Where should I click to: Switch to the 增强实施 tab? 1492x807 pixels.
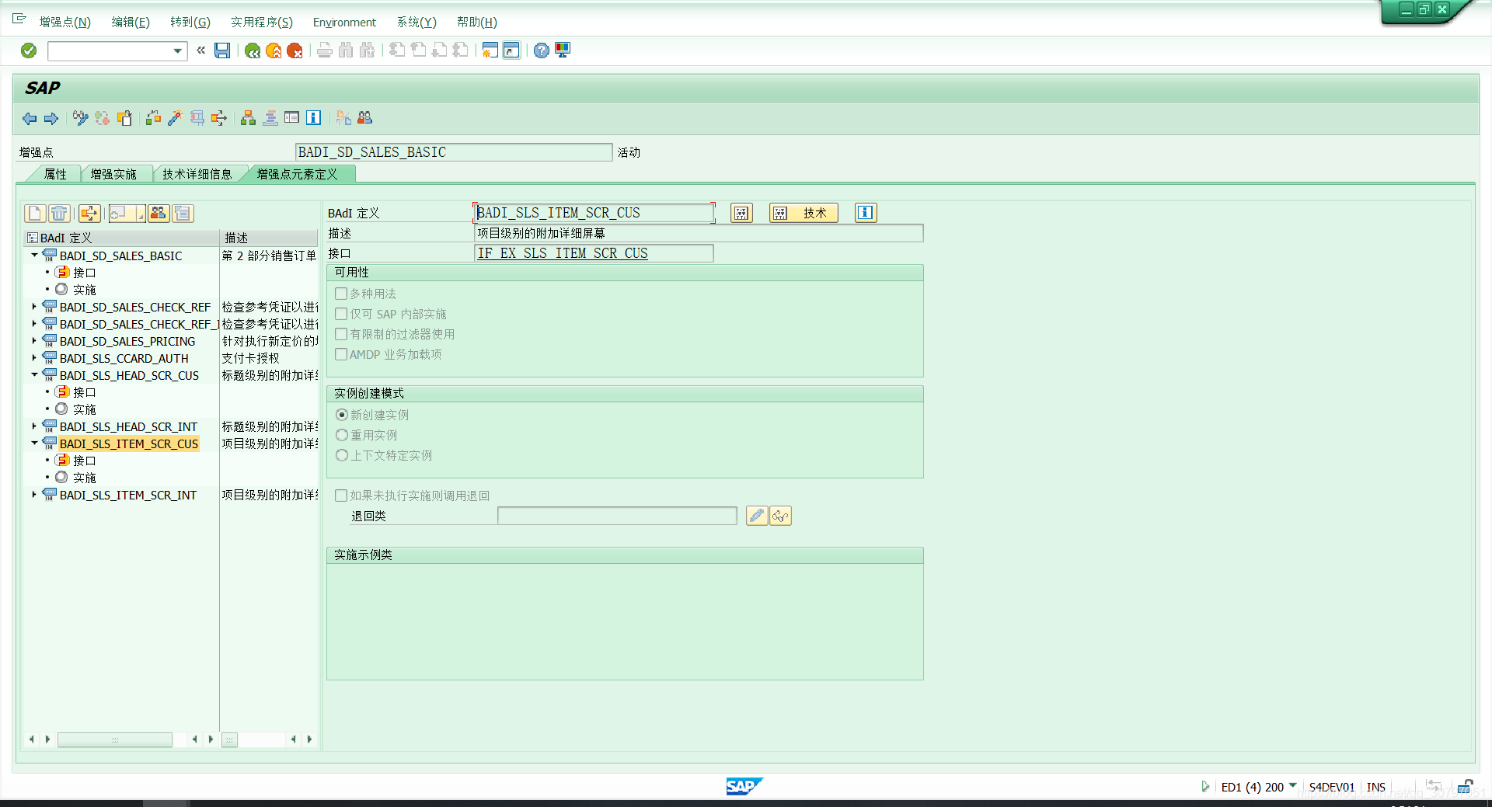113,174
